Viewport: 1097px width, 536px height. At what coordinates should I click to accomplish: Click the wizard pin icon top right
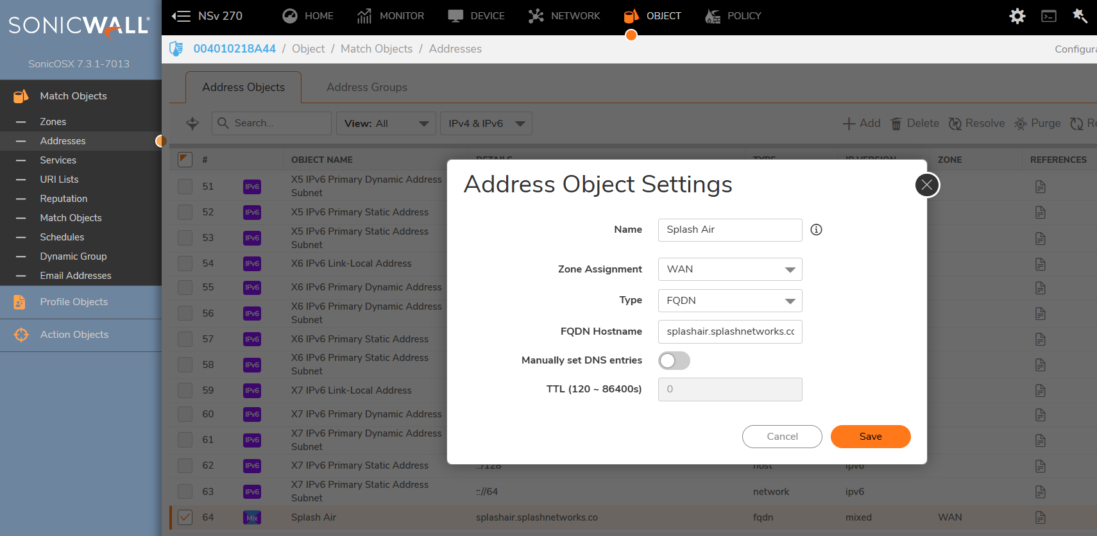point(1080,15)
